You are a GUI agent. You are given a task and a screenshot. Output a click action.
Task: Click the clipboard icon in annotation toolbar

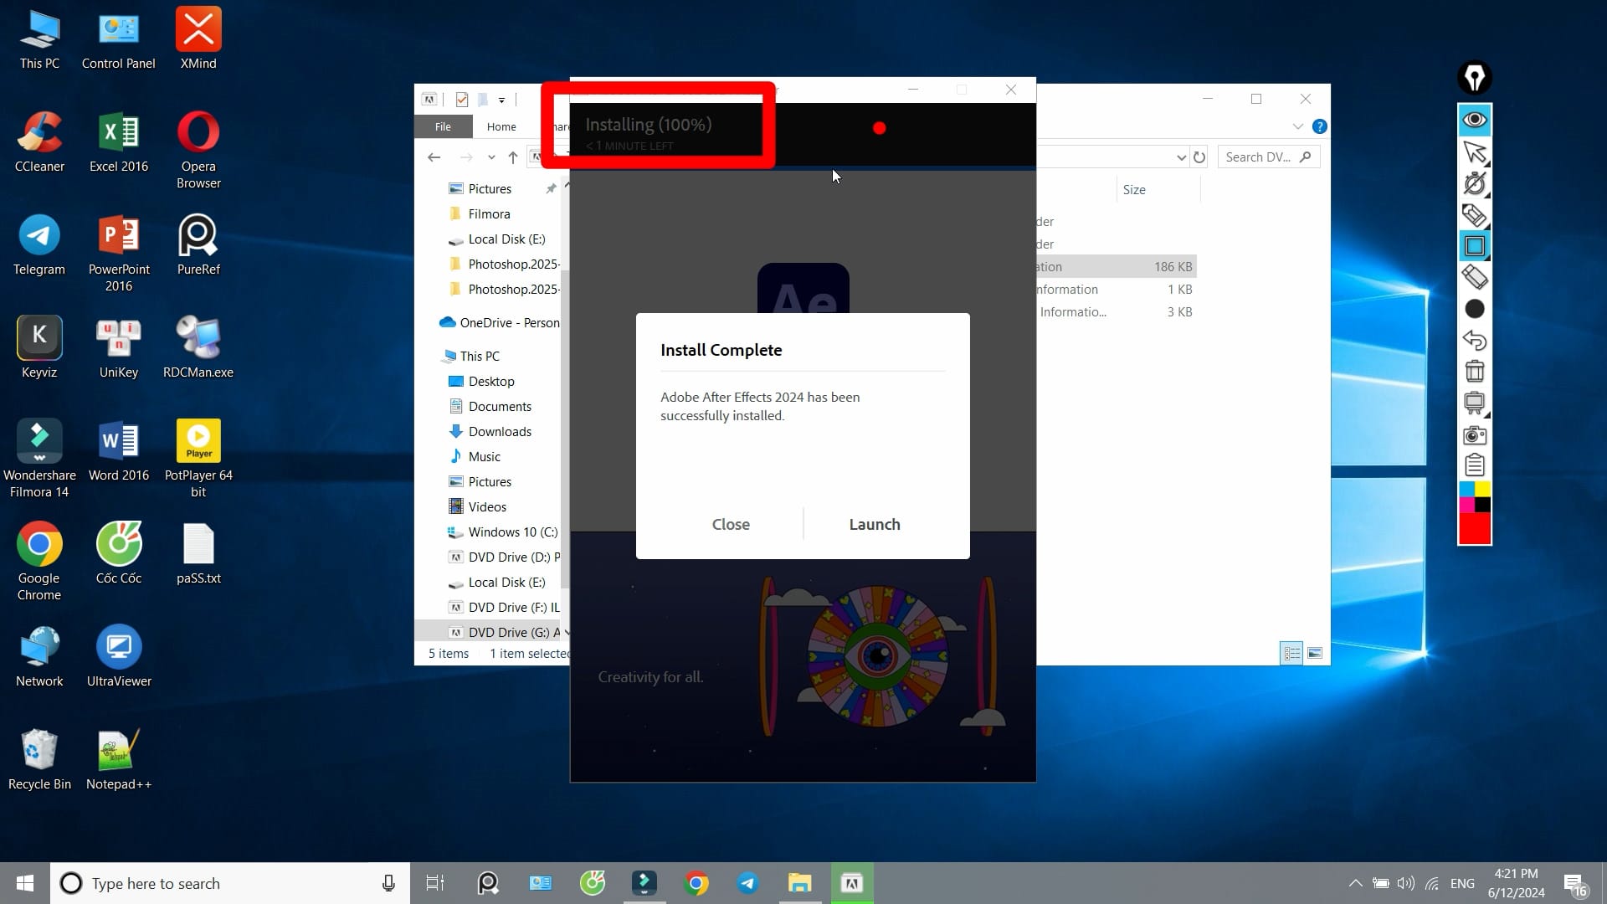[1474, 465]
